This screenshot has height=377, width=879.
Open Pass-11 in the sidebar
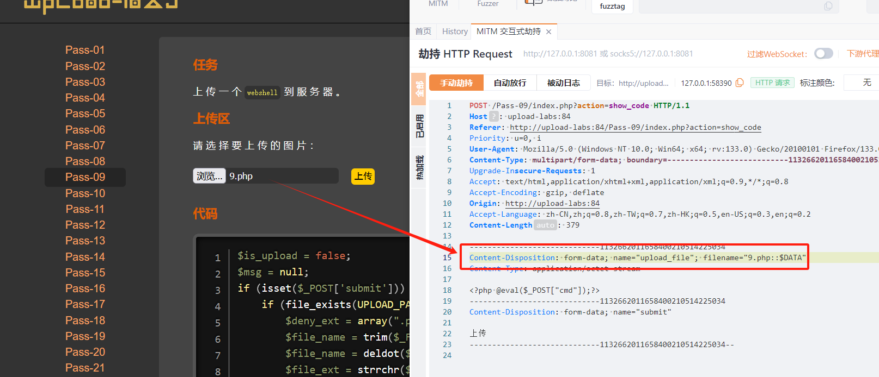[x=85, y=209]
